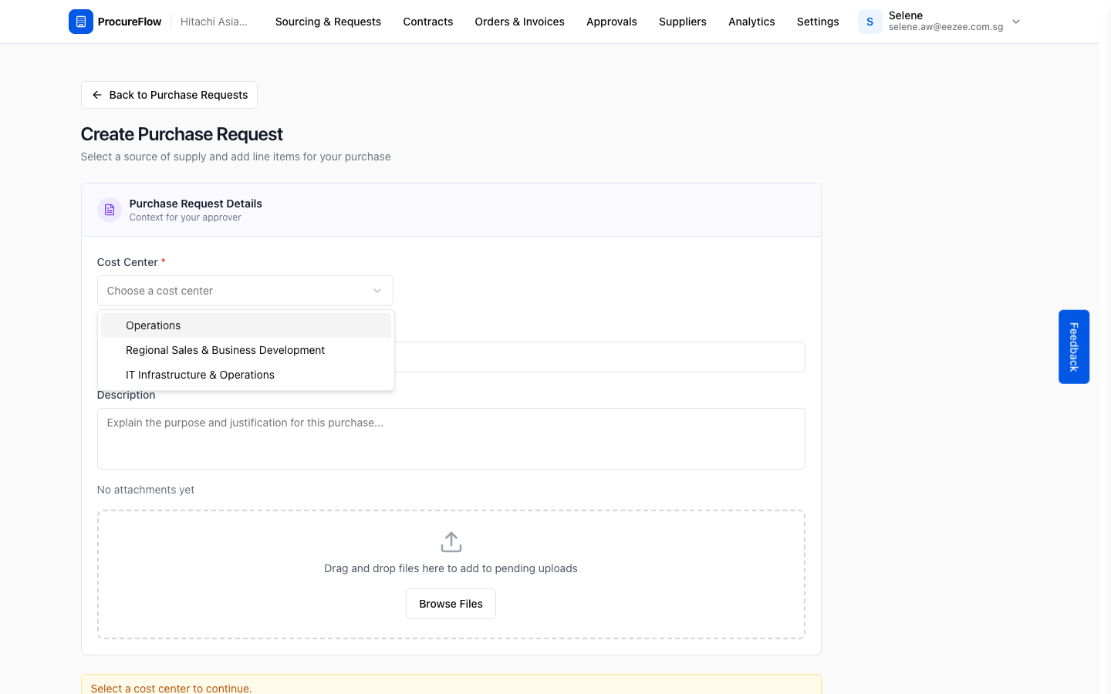
Task: Choose Regional Sales & Business Development option
Action: click(x=246, y=350)
